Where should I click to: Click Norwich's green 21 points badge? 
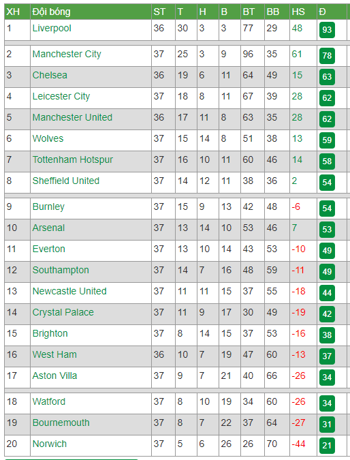[327, 445]
